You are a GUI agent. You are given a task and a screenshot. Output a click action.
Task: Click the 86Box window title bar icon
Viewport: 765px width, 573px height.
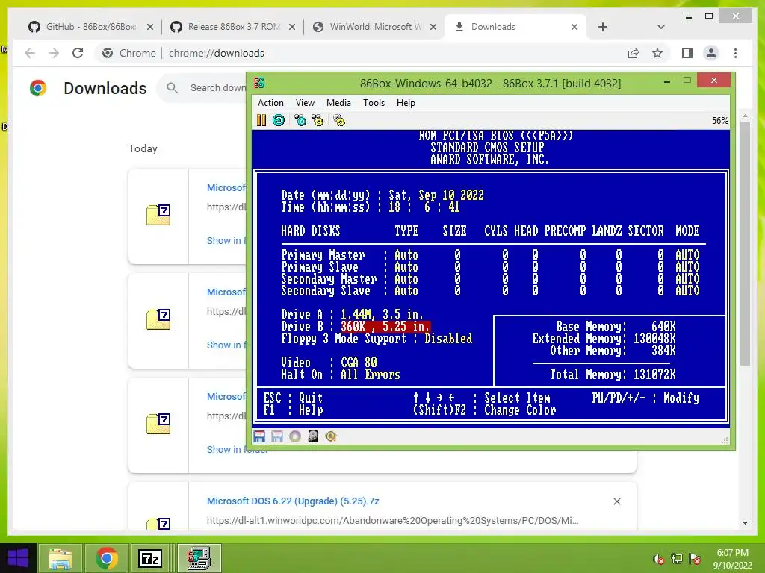click(x=259, y=83)
